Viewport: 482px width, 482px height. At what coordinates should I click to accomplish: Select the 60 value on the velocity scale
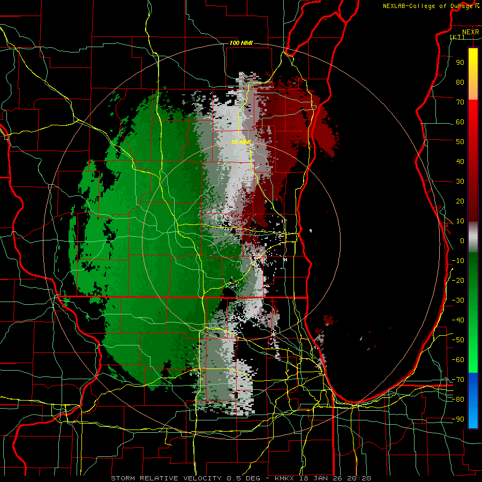point(460,122)
